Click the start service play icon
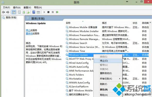 pos(44,12)
